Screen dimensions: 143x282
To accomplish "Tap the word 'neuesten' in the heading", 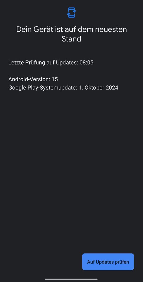I will [x=111, y=30].
